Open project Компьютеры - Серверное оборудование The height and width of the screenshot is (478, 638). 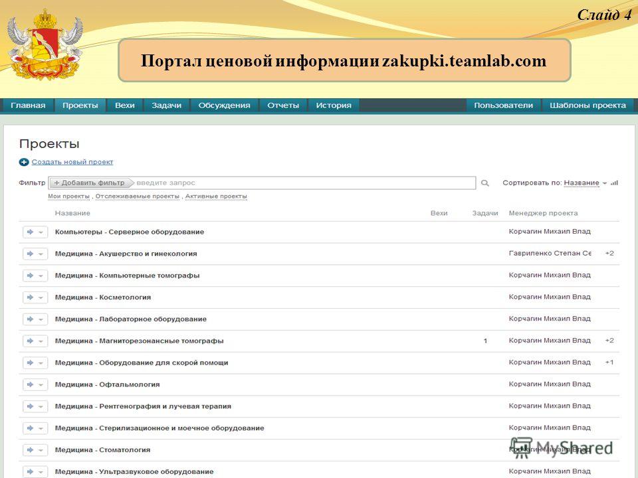click(130, 232)
